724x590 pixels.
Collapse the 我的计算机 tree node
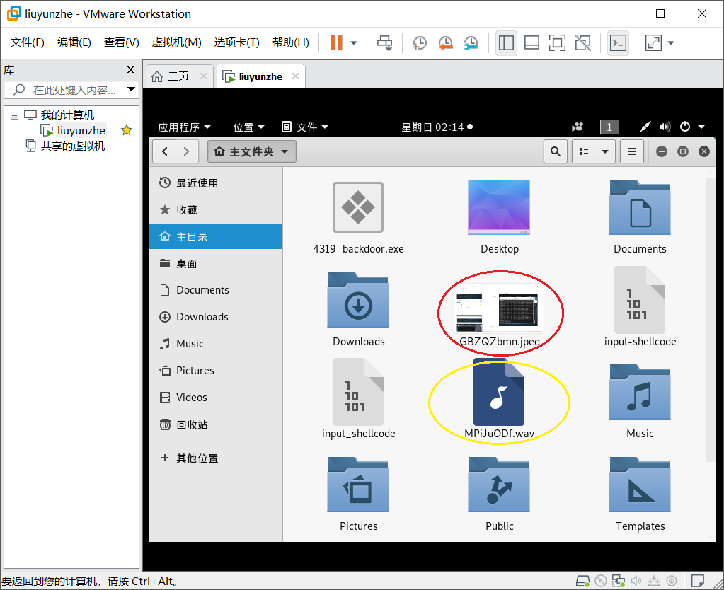pyautogui.click(x=14, y=115)
